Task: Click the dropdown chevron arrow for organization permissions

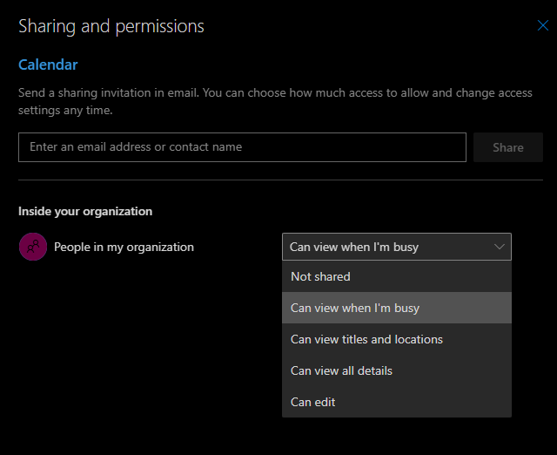Action: pyautogui.click(x=500, y=247)
